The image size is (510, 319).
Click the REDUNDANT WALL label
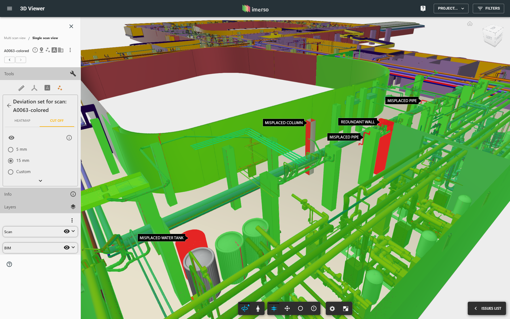pos(358,122)
